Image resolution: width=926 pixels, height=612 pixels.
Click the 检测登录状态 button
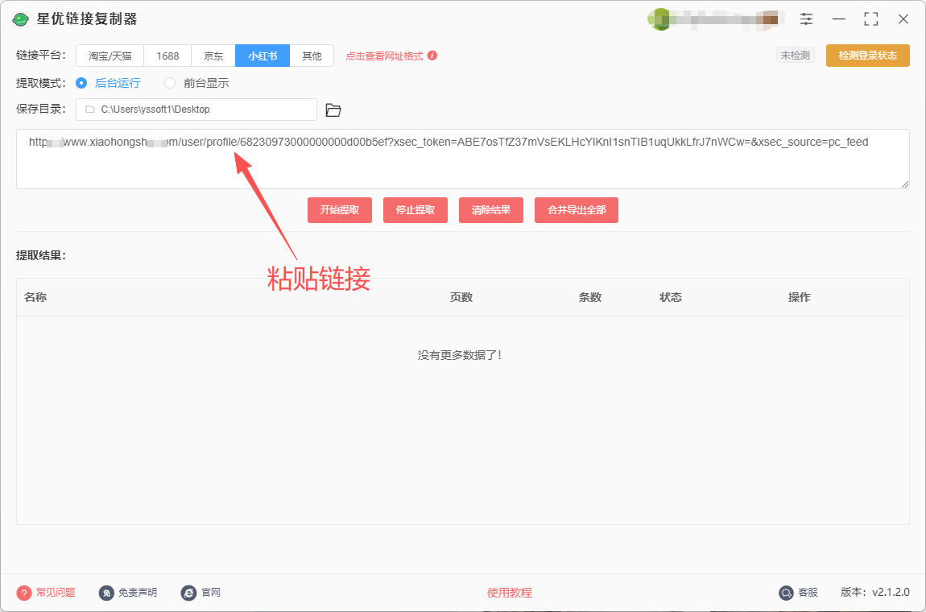[867, 56]
